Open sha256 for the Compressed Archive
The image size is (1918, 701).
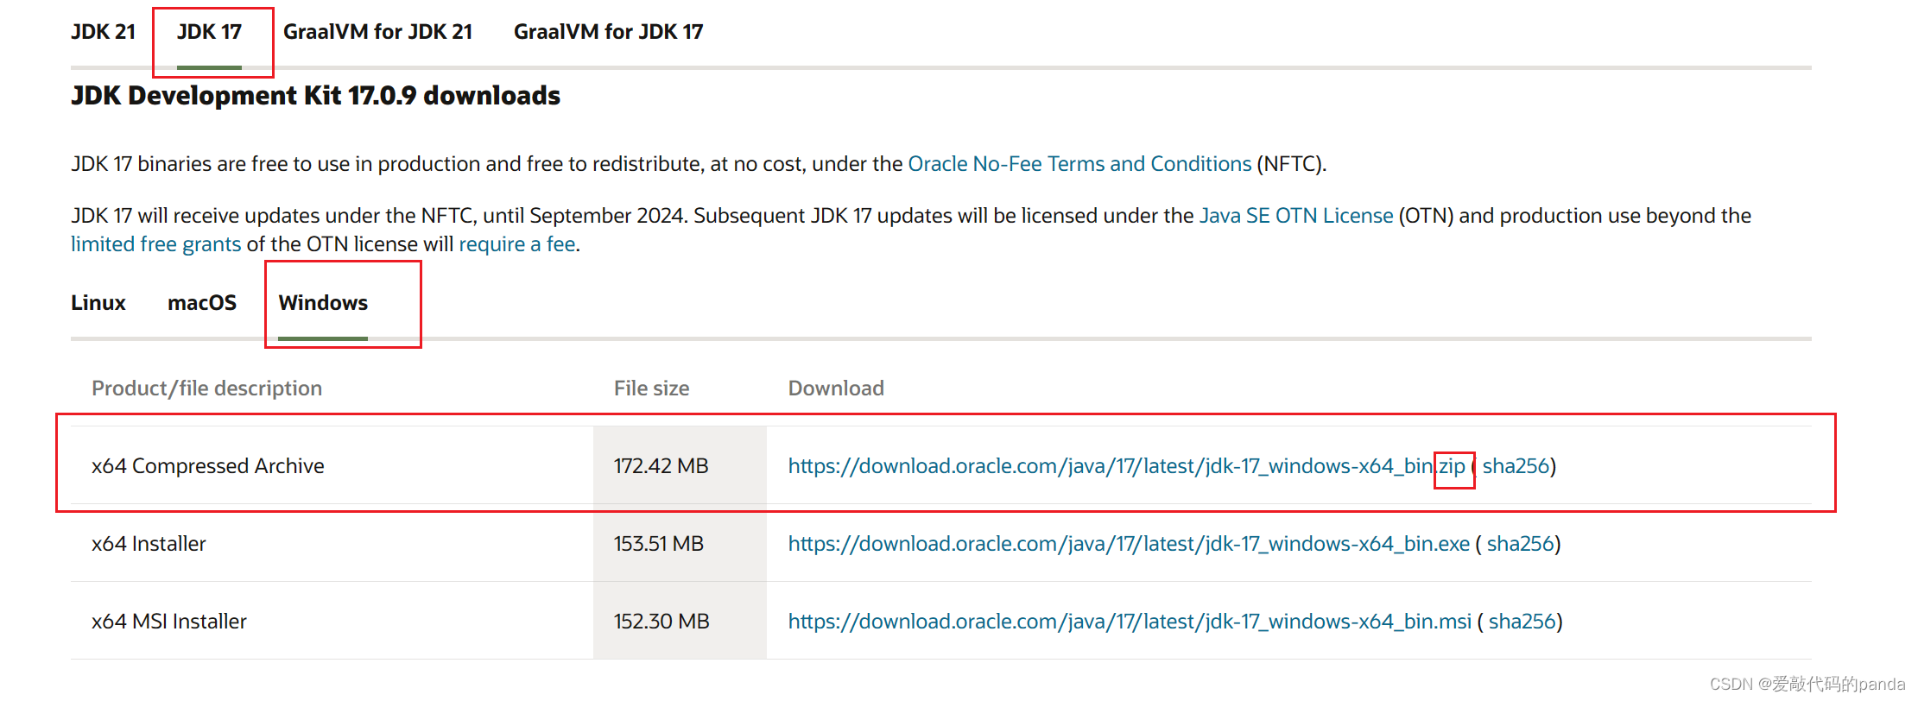click(x=1516, y=466)
